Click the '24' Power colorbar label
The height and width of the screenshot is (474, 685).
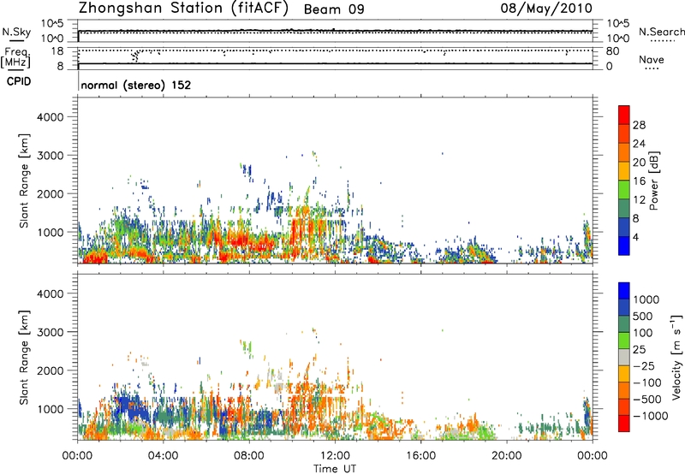(x=639, y=144)
